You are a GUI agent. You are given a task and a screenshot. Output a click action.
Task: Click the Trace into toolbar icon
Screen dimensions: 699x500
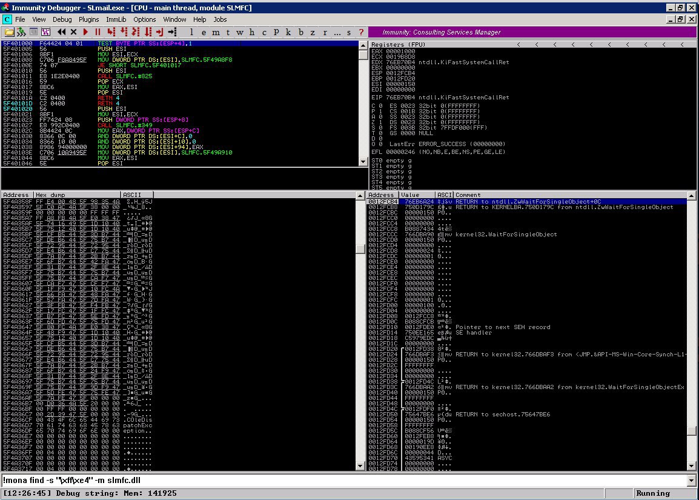136,32
